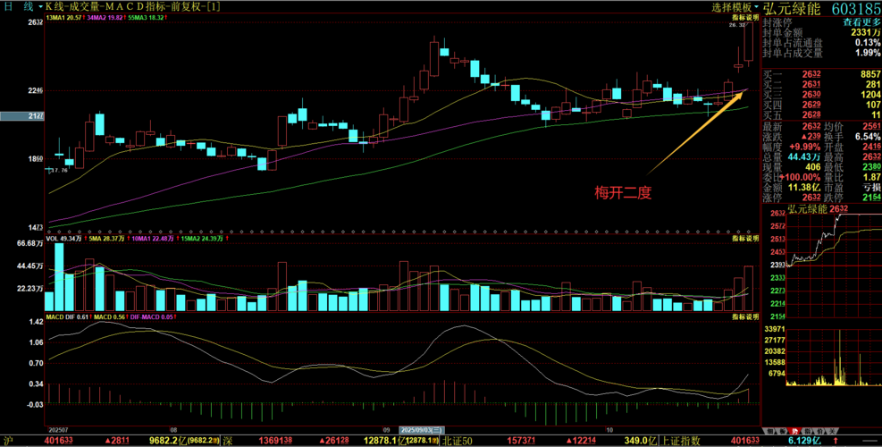Viewport: 882px width, 447px height.
Task: Select the 买三 order row
Action: pyautogui.click(x=822, y=95)
